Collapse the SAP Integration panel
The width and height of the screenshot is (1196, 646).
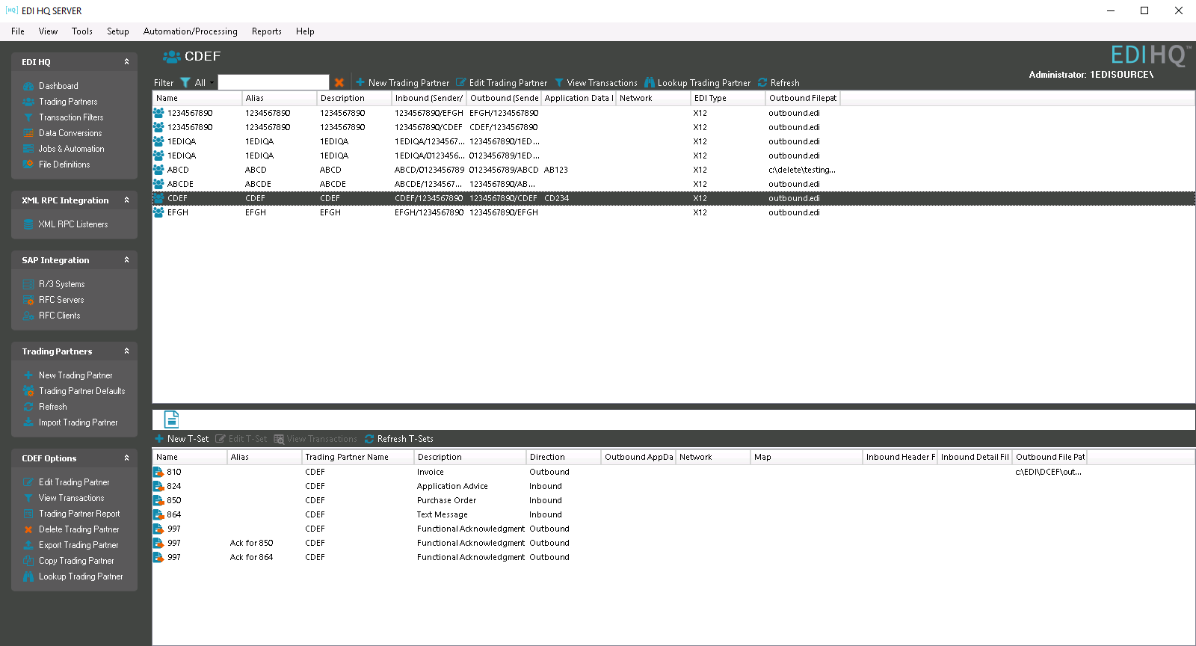point(126,260)
